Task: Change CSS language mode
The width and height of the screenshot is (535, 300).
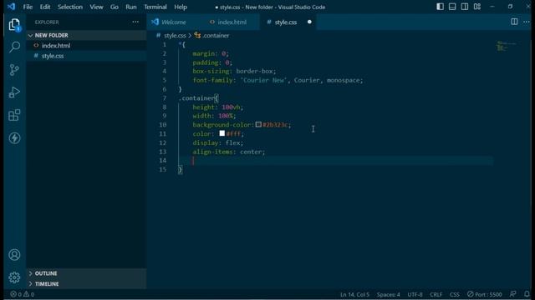Action: pyautogui.click(x=455, y=294)
